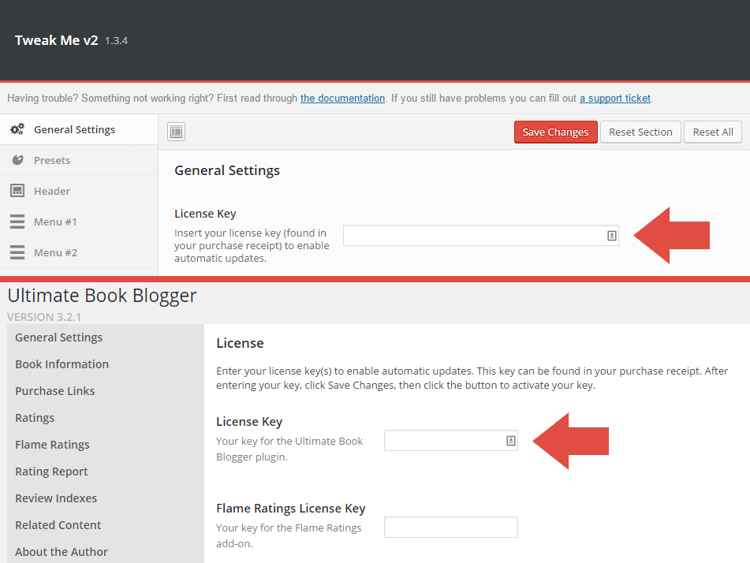Screen dimensions: 750x563
Task: Open the Purchase Links settings tab
Action: [x=54, y=391]
